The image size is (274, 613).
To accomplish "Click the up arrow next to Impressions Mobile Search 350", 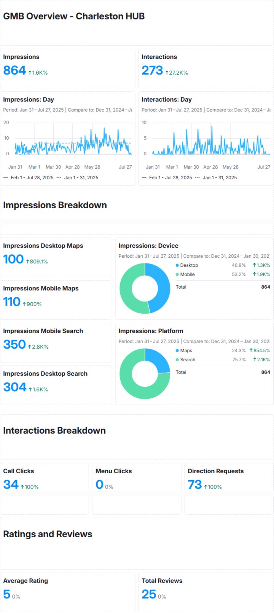I will tap(29, 347).
